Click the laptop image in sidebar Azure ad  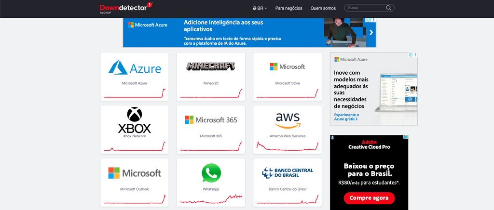[397, 93]
